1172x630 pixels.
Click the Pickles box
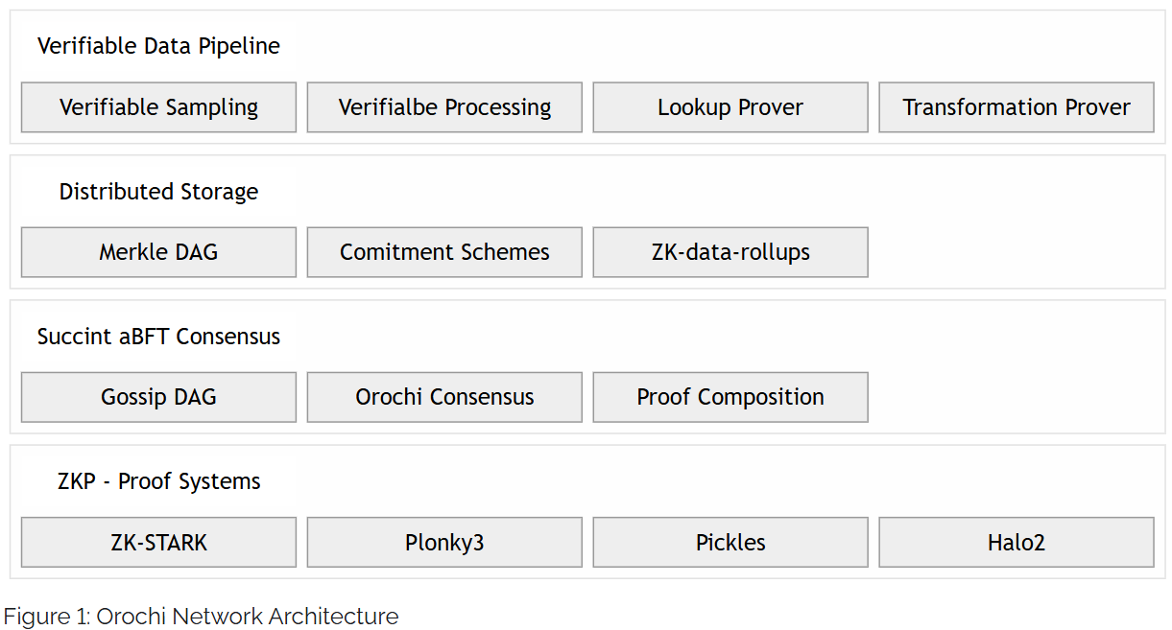tap(730, 543)
